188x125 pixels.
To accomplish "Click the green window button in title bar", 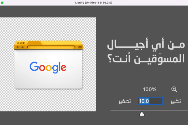I will coord(2,2).
